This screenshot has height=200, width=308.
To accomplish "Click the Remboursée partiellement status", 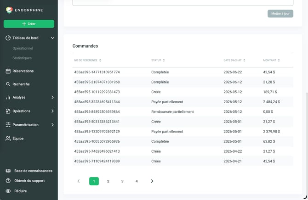I will pyautogui.click(x=172, y=112).
